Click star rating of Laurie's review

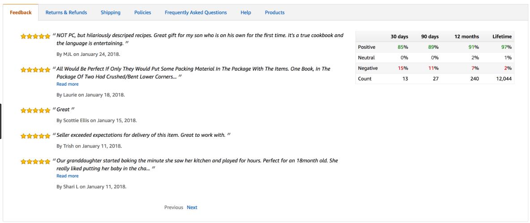35,70
